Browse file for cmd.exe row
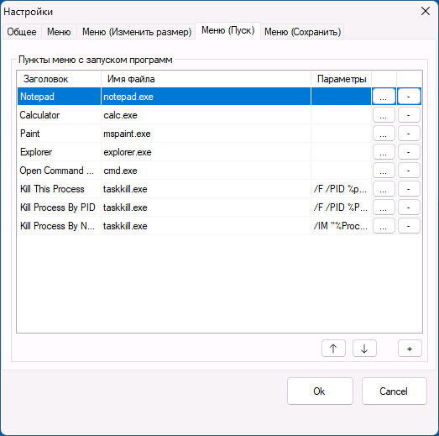 pos(384,171)
